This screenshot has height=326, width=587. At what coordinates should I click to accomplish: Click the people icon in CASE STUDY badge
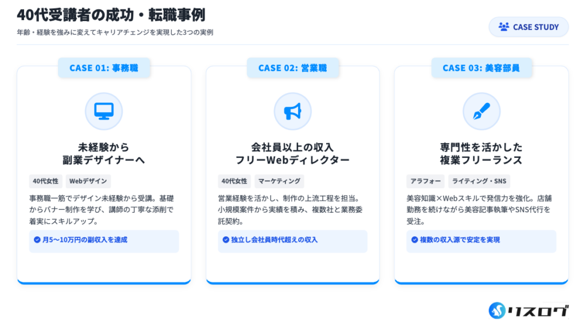pyautogui.click(x=504, y=27)
